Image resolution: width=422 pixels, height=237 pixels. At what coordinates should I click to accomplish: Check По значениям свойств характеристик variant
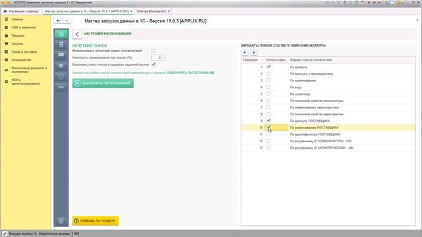click(x=268, y=114)
